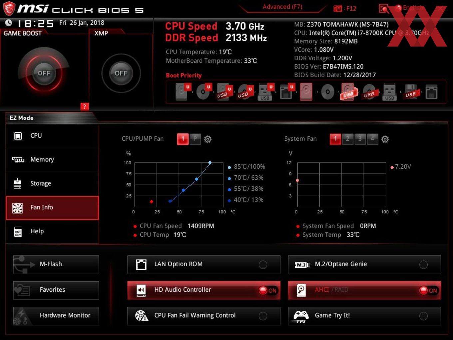The width and height of the screenshot is (453, 340).
Task: Click the HD Audio Controller speaker icon
Action: click(141, 290)
